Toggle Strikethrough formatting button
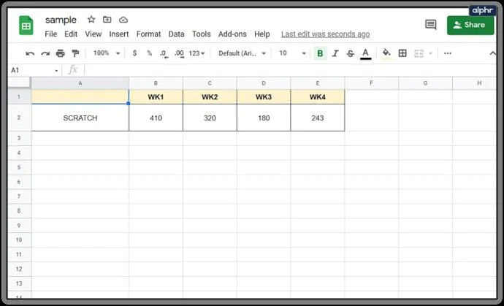The image size is (504, 306). coord(351,53)
